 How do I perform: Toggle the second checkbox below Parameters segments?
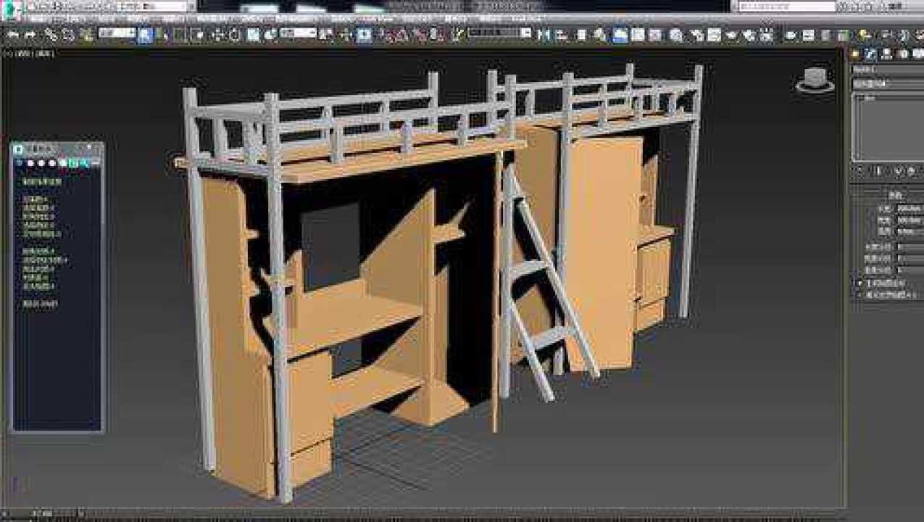[x=861, y=295]
